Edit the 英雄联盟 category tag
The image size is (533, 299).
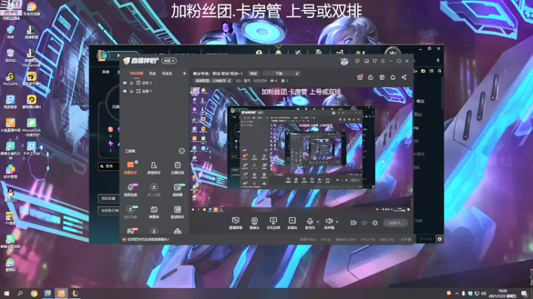213,80
